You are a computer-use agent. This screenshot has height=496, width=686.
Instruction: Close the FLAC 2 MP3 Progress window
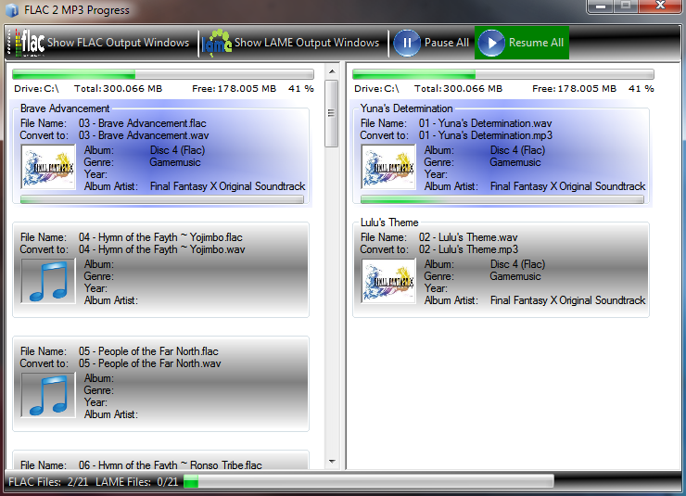[x=660, y=6]
